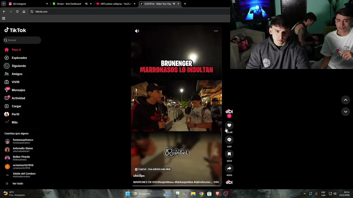
Task: Close the peleas callejeras YouTube tab
Action: (135, 4)
